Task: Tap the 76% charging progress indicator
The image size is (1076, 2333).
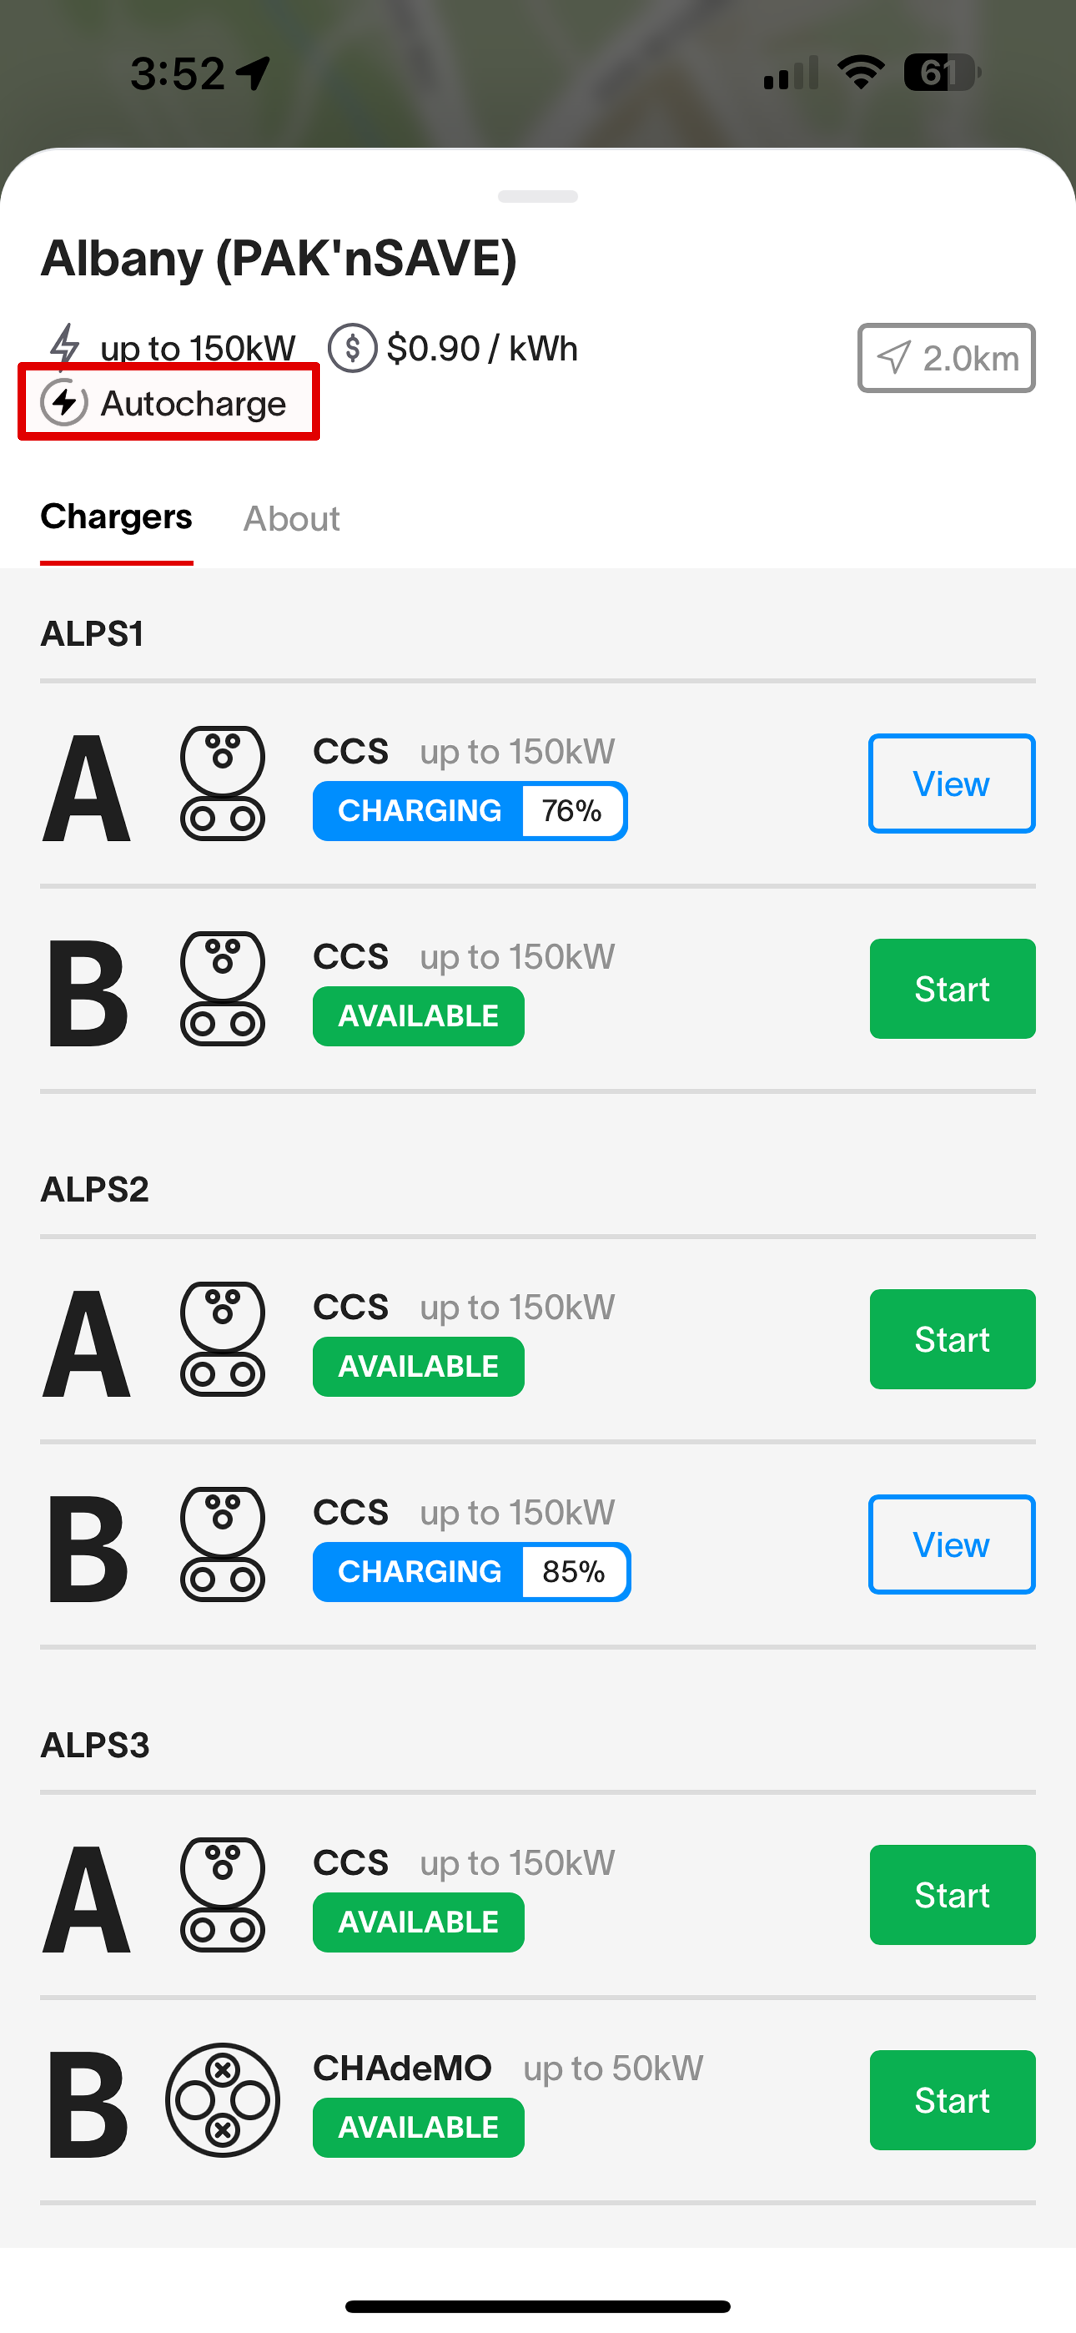Action: [x=571, y=811]
